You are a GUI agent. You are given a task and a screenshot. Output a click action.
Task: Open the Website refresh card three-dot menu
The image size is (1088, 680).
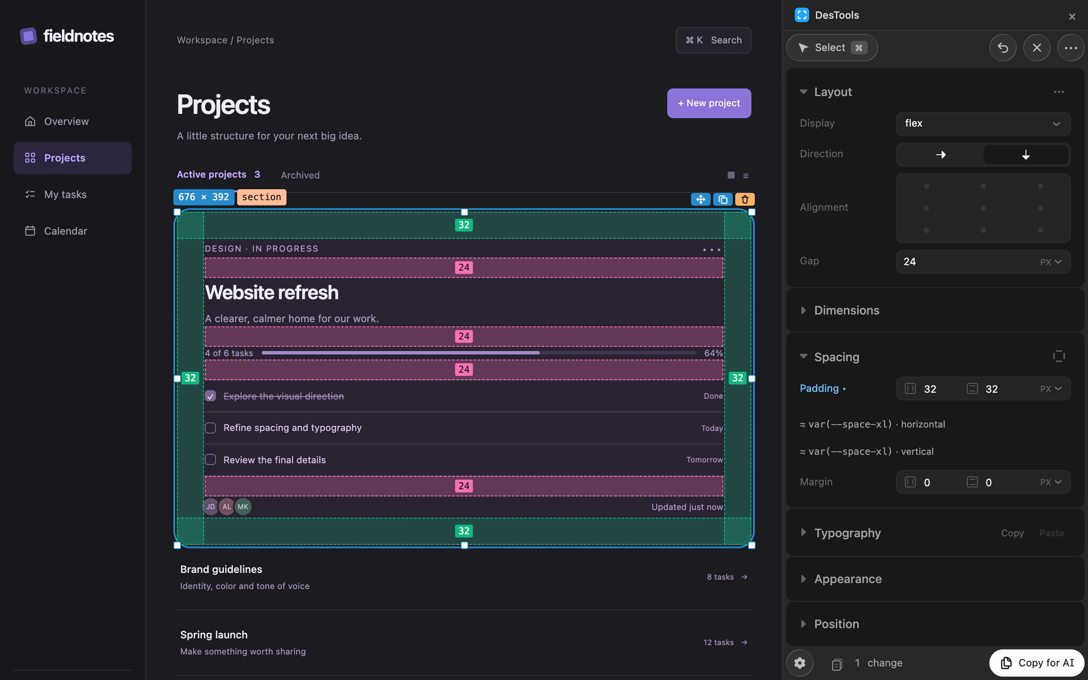712,249
